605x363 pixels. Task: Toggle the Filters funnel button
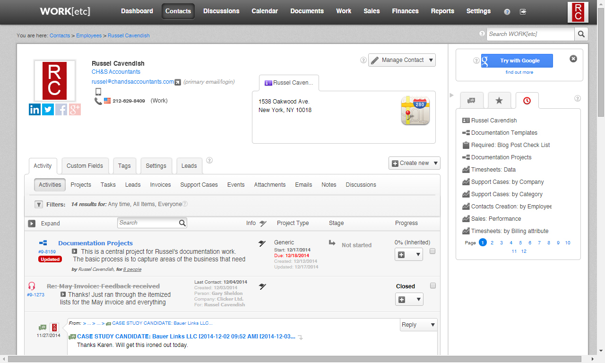(x=39, y=205)
